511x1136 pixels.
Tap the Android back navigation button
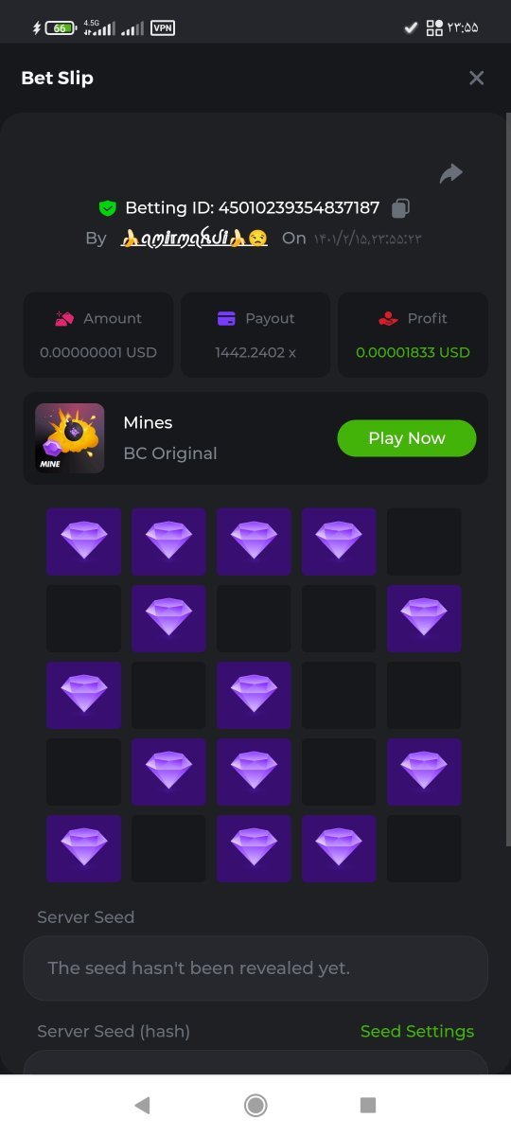coord(142,1105)
